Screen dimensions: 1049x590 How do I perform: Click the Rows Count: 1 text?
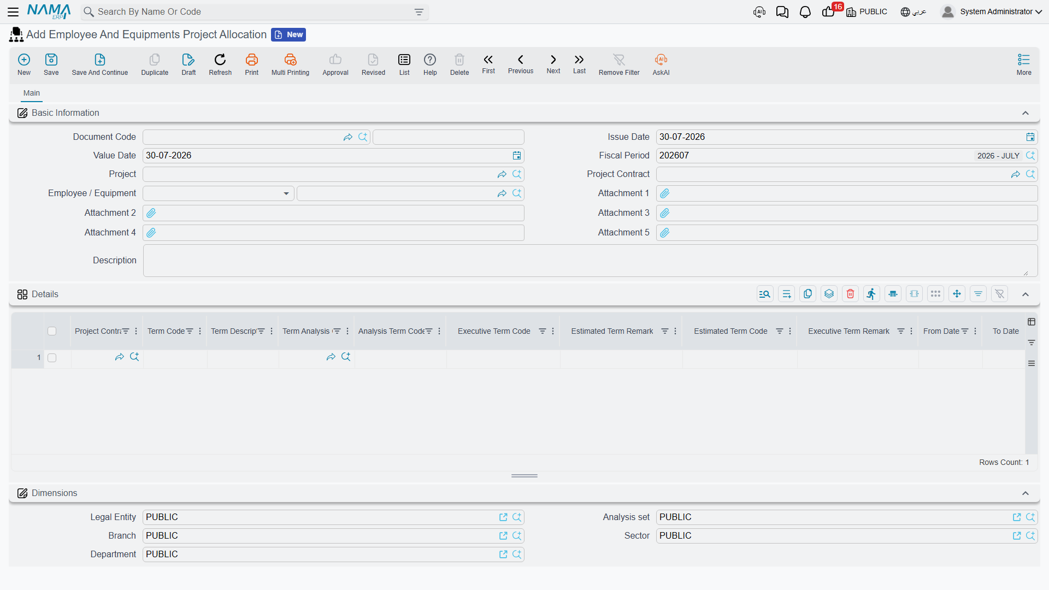click(x=1004, y=462)
